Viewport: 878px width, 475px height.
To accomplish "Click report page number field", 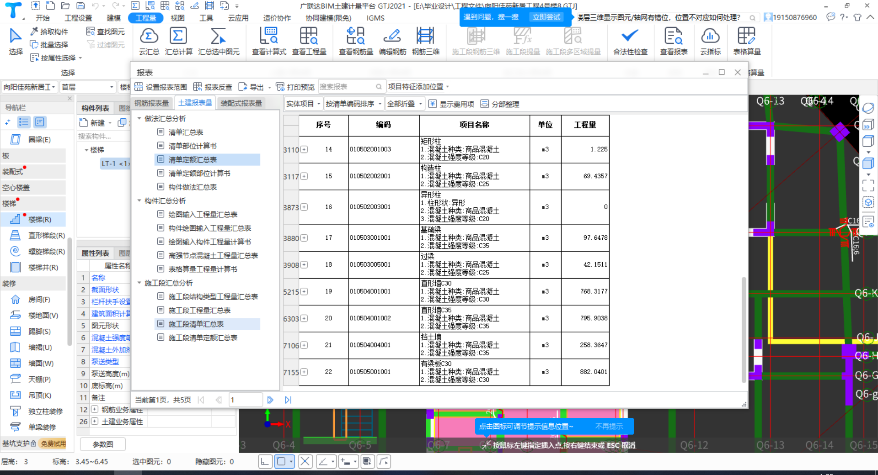I will click(246, 400).
